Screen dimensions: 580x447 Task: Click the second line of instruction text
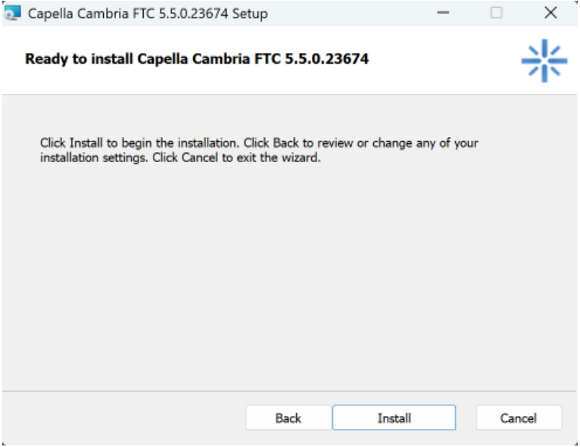tap(180, 158)
